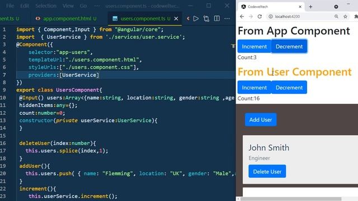The height and width of the screenshot is (201, 358).
Task: Click the partially visible component.ts tab
Action: click(x=10, y=18)
